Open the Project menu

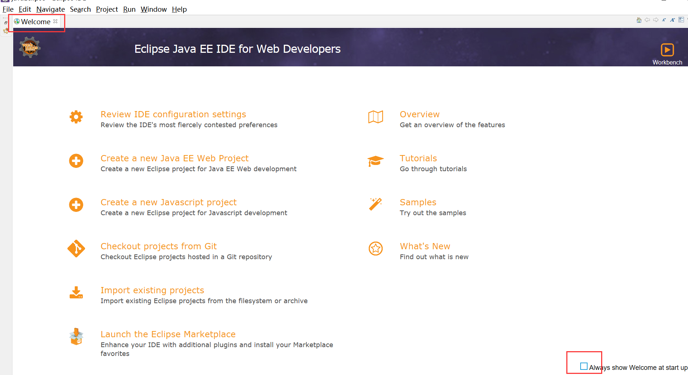pos(107,9)
